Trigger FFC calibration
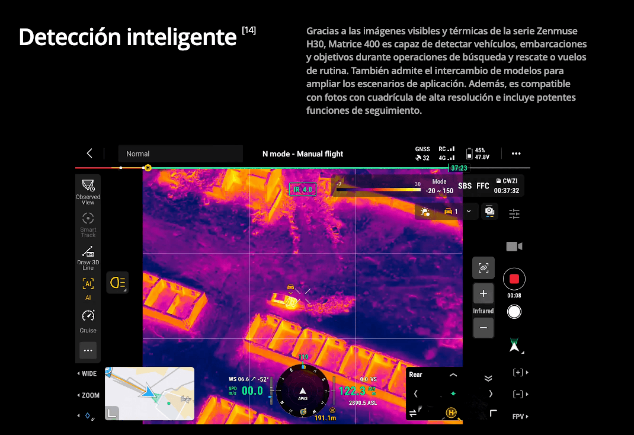634x435 pixels. point(483,186)
